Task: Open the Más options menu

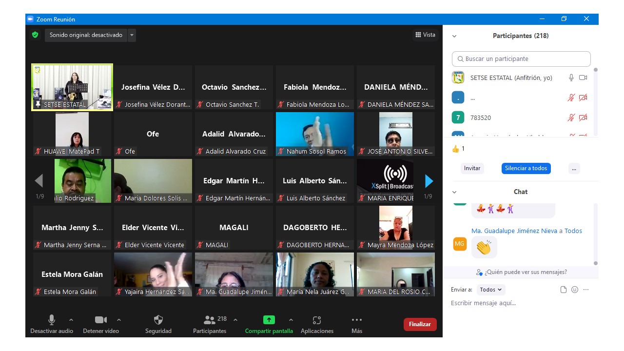Action: pyautogui.click(x=357, y=325)
